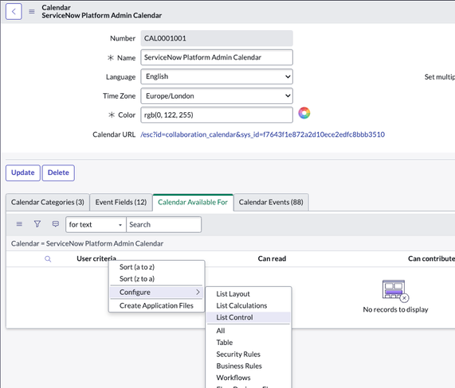The width and height of the screenshot is (455, 388).
Task: Select Create Application Files
Action: tap(156, 306)
